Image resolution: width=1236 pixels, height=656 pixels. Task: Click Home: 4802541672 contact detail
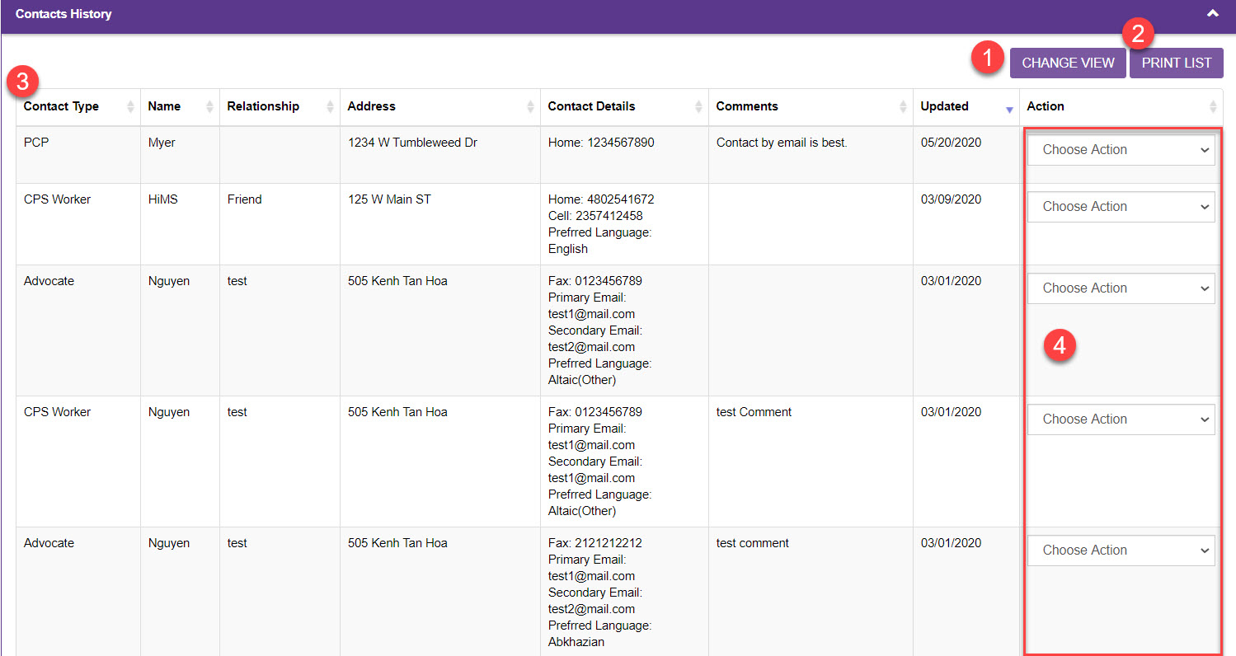pyautogui.click(x=601, y=199)
